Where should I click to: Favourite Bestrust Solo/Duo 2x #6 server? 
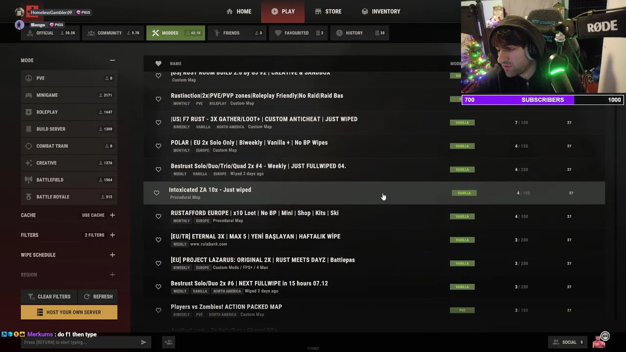158,287
